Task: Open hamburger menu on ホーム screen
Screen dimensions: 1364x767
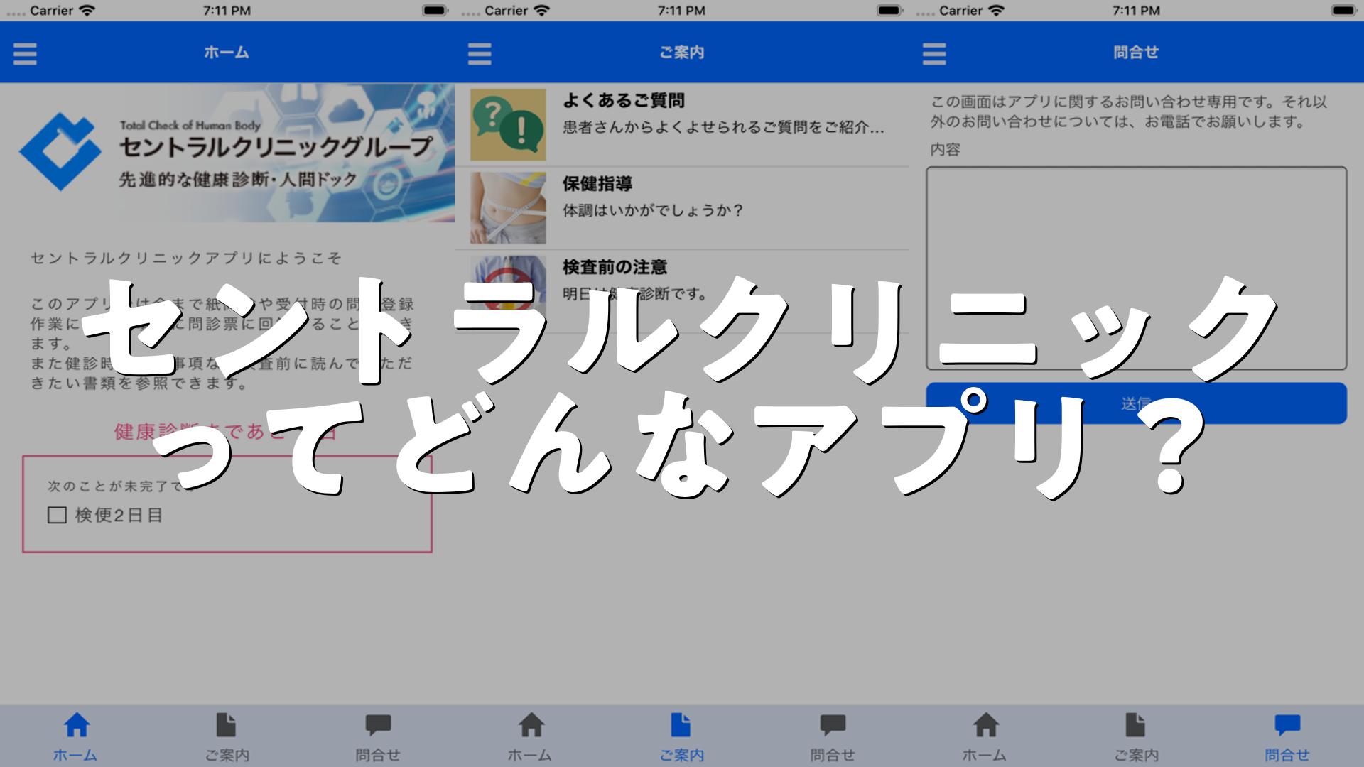Action: 25,53
